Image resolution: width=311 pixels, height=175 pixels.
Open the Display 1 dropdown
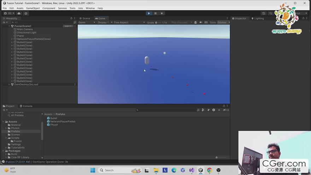pos(105,22)
